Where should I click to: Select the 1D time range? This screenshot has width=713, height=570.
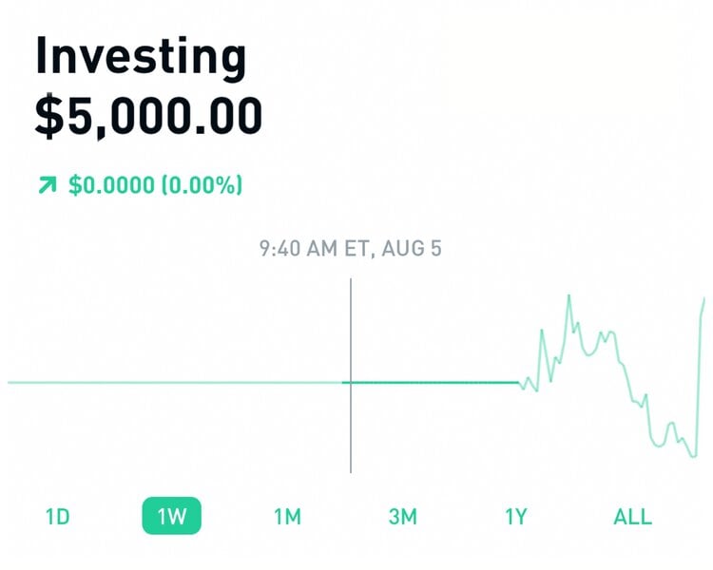coord(58,517)
